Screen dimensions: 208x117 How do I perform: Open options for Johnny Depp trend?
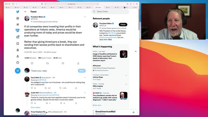click(x=126, y=75)
